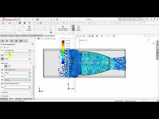The image size is (159, 119).
Task: Open the crosshair panel tab icon
Action: [16, 41]
